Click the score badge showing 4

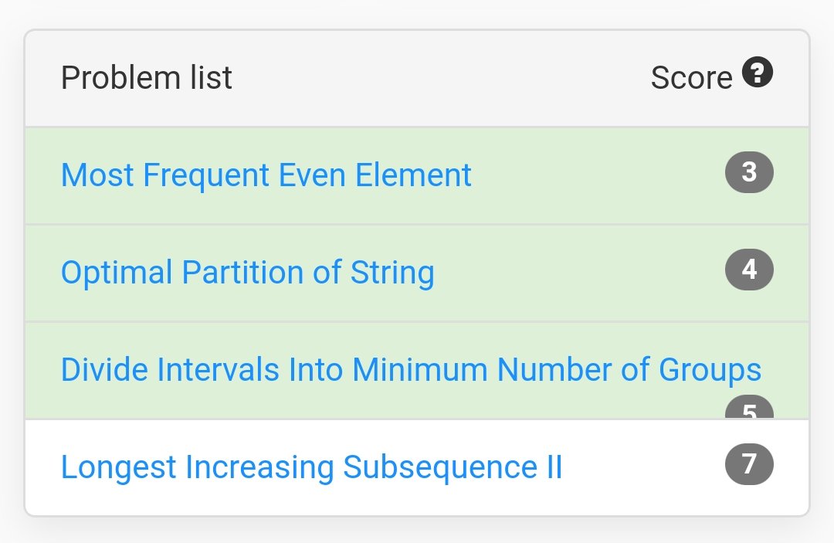tap(749, 270)
